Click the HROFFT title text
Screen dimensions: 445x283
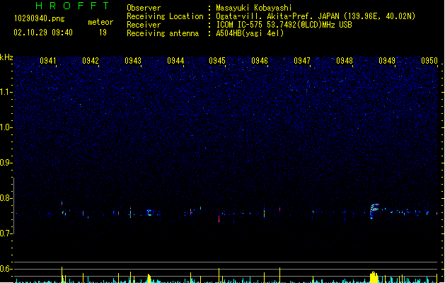(x=73, y=6)
